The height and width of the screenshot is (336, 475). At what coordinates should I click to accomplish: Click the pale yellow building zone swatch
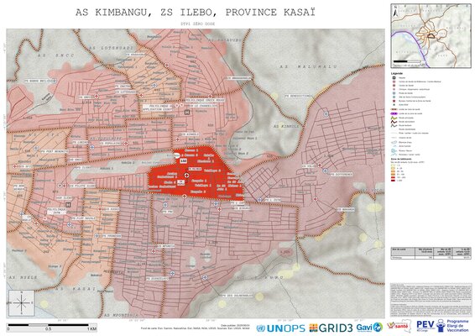coord(394,165)
